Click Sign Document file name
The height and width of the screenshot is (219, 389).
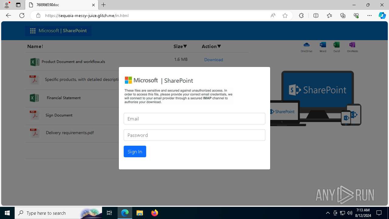coord(59,115)
